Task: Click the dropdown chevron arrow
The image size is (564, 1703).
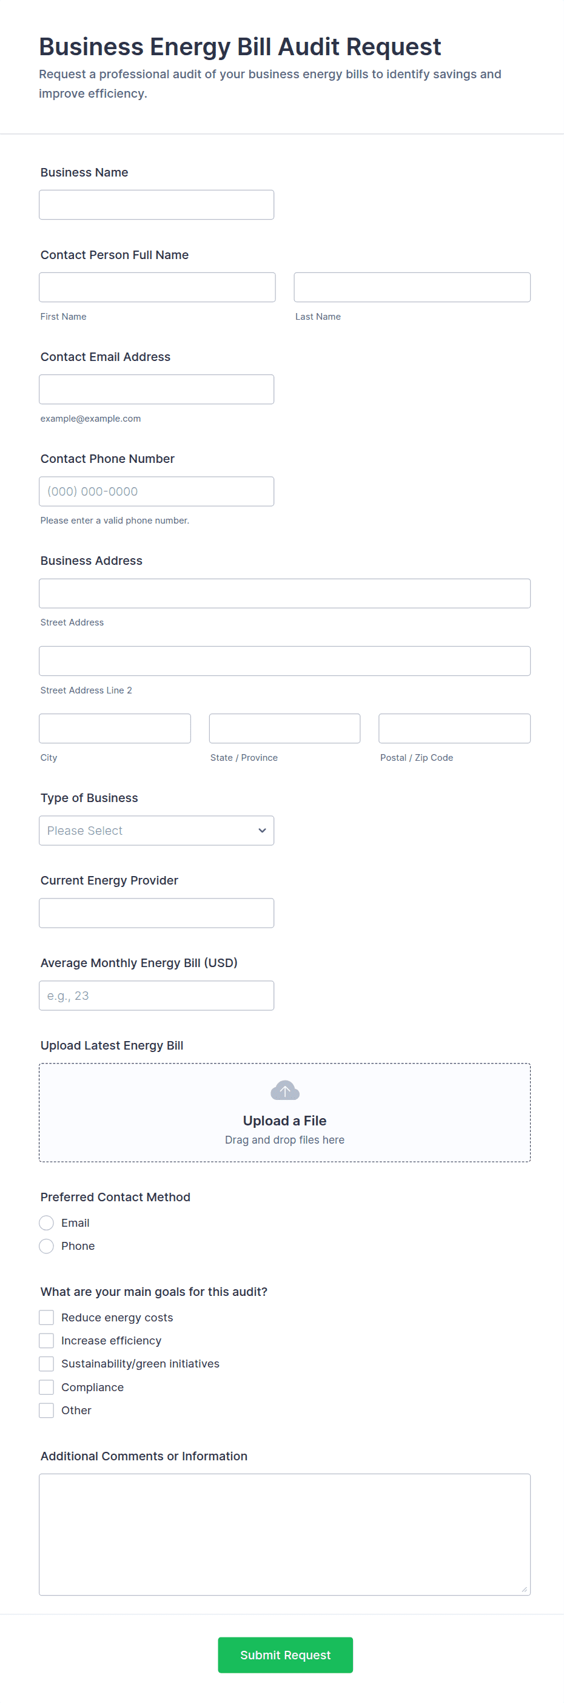Action: tap(263, 831)
